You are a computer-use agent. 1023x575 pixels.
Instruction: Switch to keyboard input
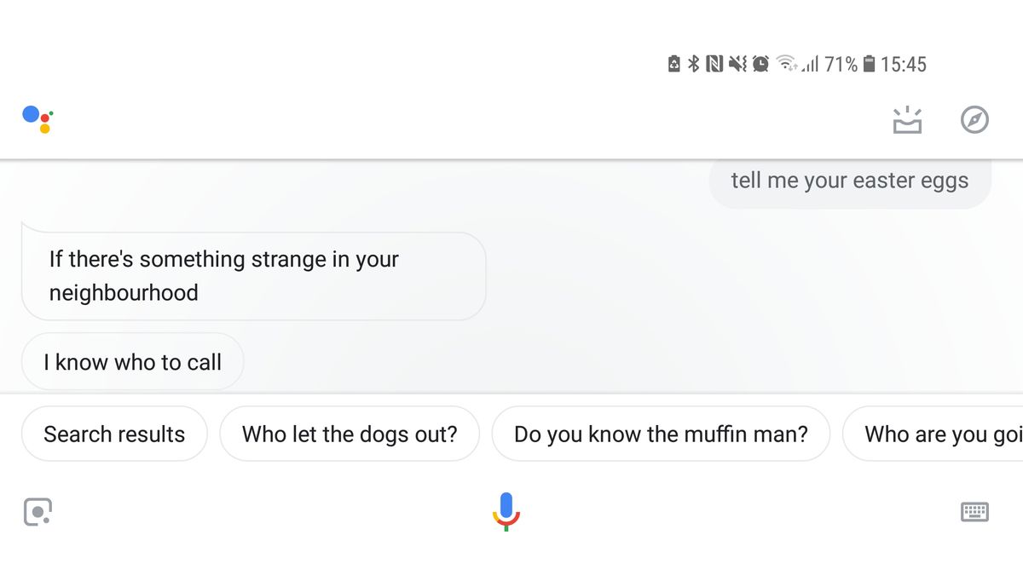974,511
